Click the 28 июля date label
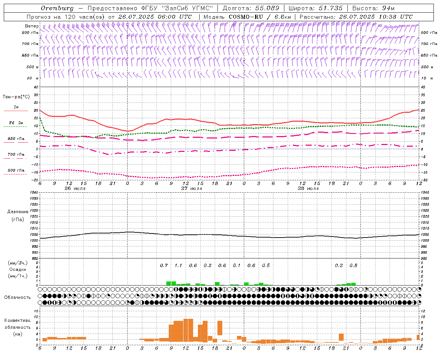 point(308,189)
